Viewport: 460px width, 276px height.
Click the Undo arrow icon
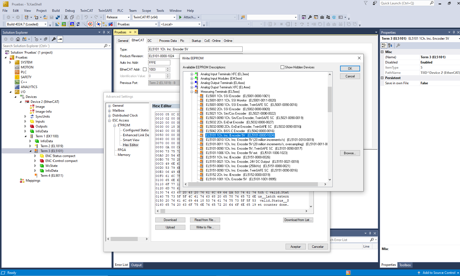pos(86,17)
